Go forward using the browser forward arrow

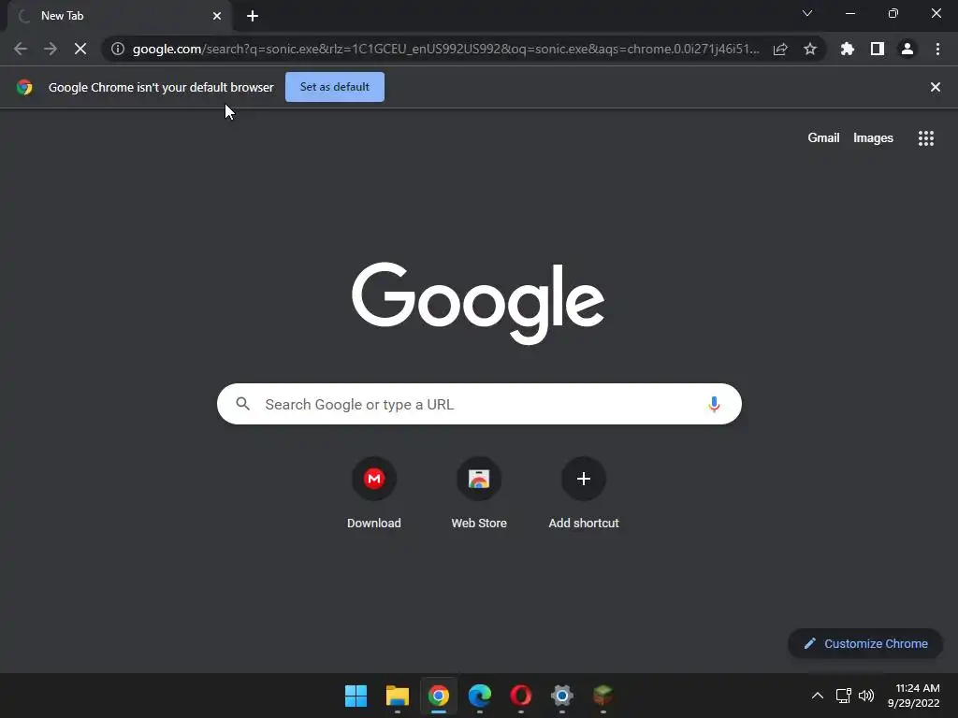point(51,49)
